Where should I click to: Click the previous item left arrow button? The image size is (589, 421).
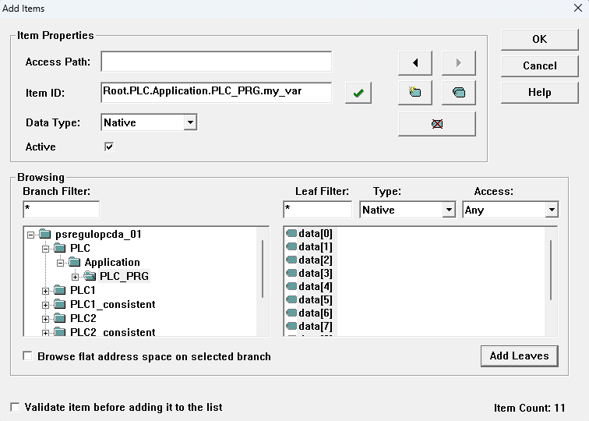[415, 63]
